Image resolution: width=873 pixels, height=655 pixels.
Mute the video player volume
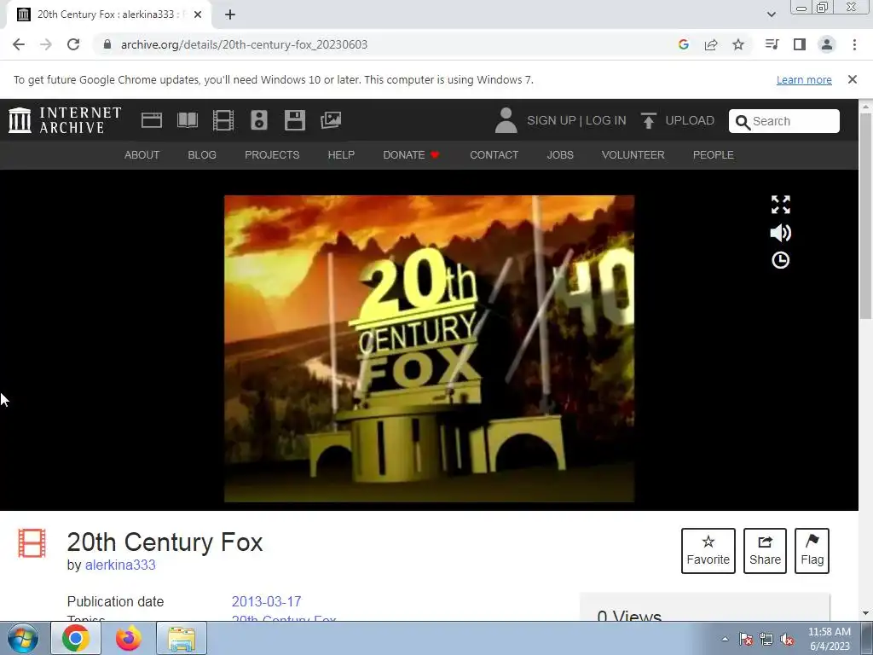coord(781,233)
